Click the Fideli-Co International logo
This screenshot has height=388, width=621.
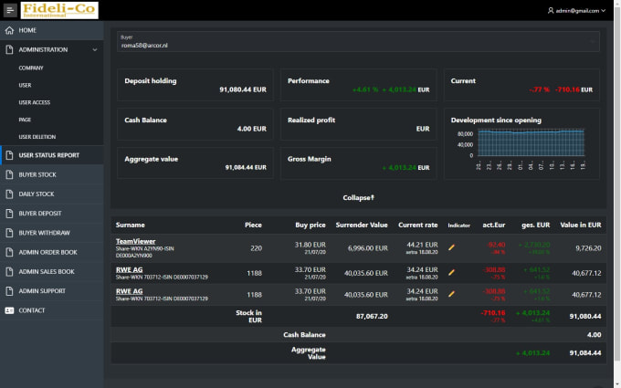click(x=59, y=10)
